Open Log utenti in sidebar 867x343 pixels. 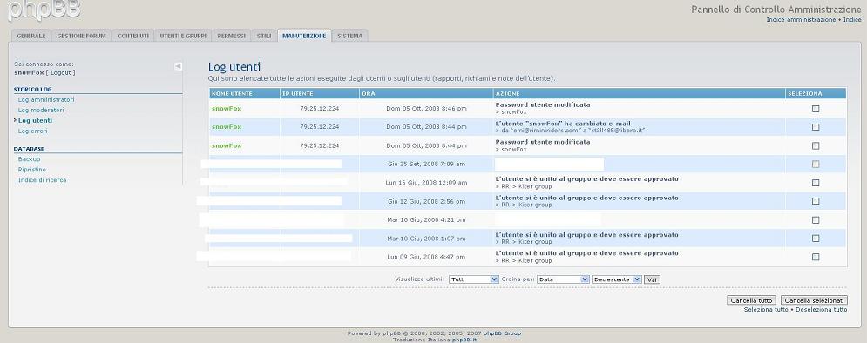(35, 120)
